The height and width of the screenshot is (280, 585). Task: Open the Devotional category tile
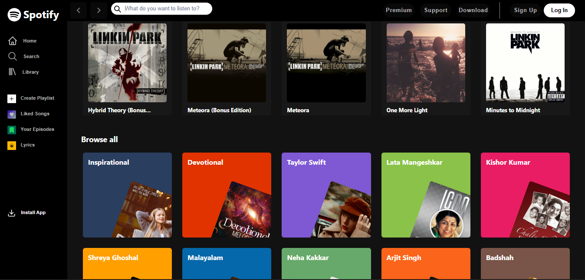click(x=227, y=195)
